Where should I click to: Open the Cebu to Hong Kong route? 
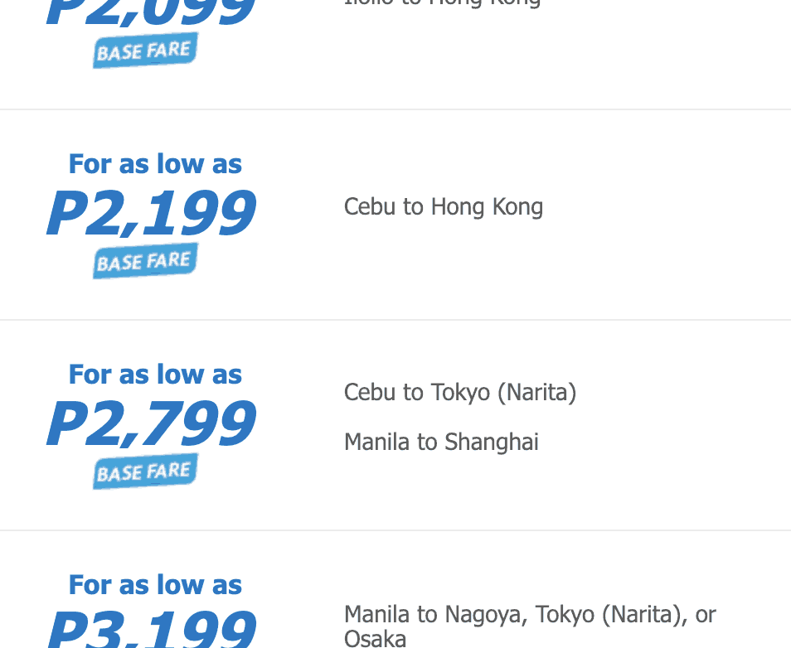(444, 206)
